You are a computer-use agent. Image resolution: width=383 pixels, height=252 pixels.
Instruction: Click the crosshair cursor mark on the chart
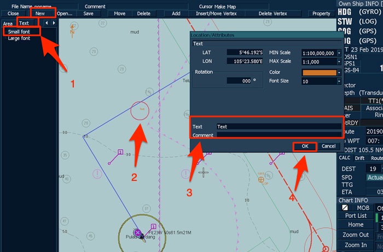click(204, 173)
